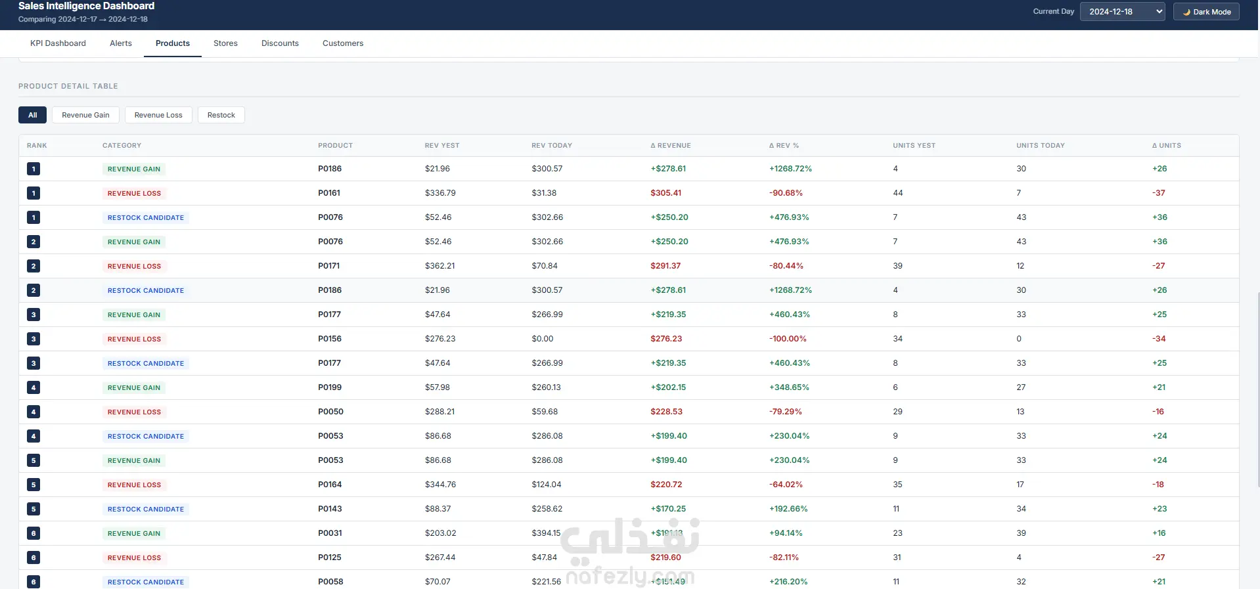Open the Discounts tab
This screenshot has height=589, width=1260.
tap(280, 43)
